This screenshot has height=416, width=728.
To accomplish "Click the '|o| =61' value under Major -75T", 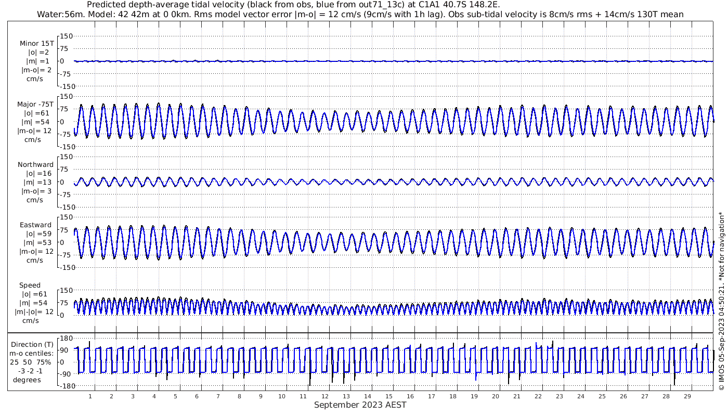I will [36, 113].
